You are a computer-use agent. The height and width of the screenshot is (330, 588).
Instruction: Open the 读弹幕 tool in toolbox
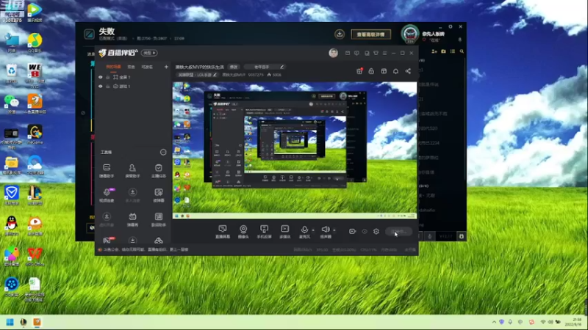pos(159,195)
